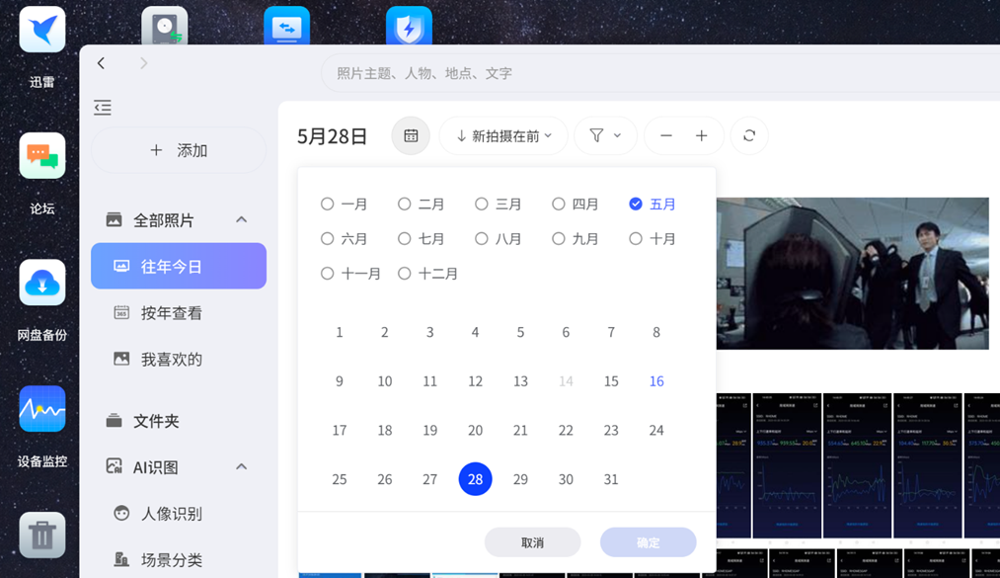
Task: Select 二月 month radio button
Action: point(405,205)
